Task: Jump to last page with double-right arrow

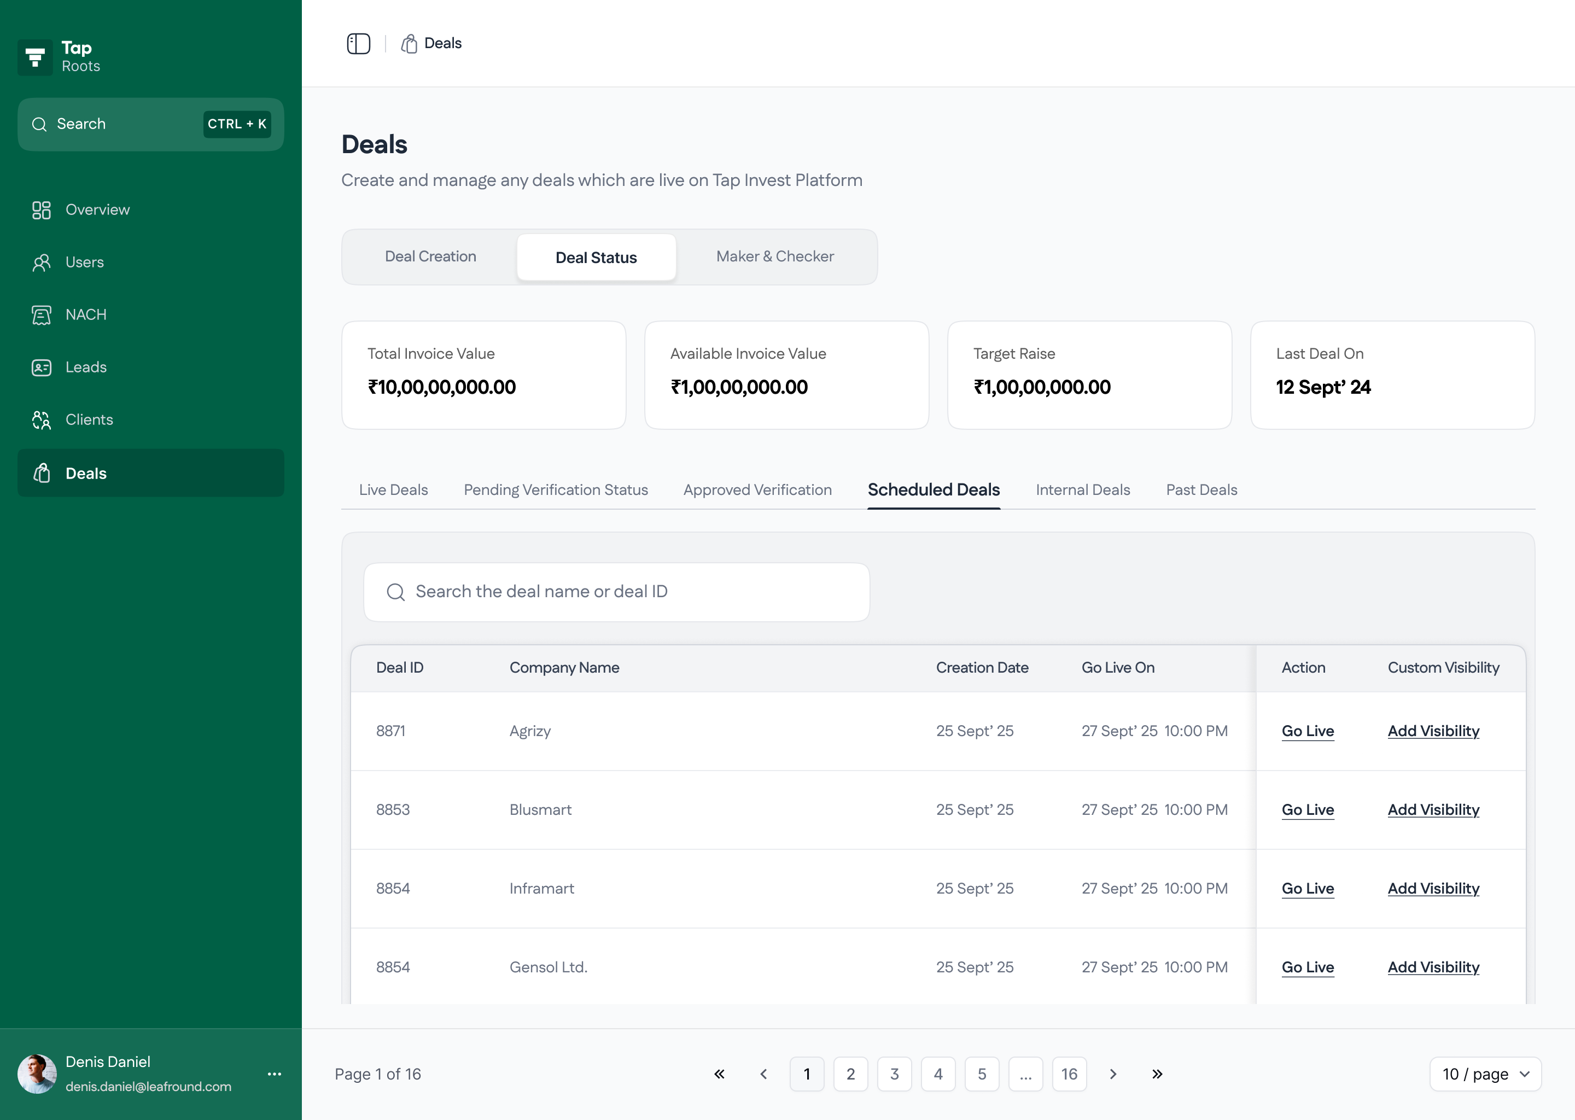Action: click(x=1157, y=1074)
